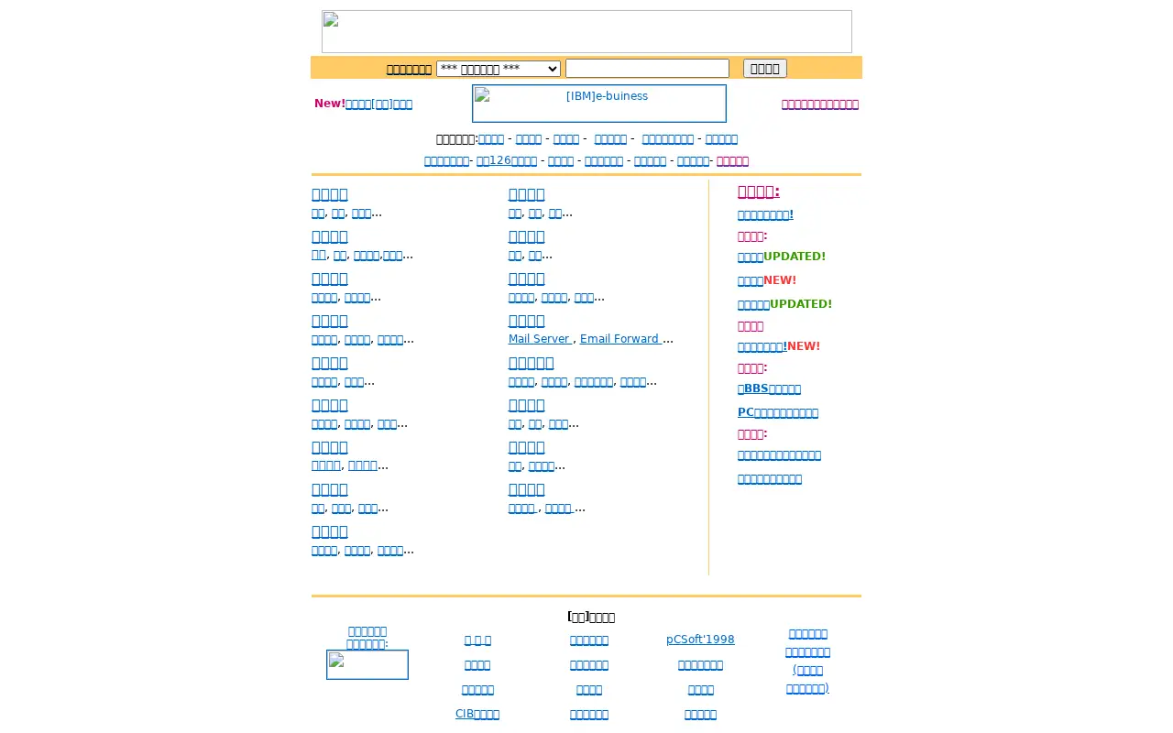
Task: Open the pCSoft'1998 link
Action: 700,640
